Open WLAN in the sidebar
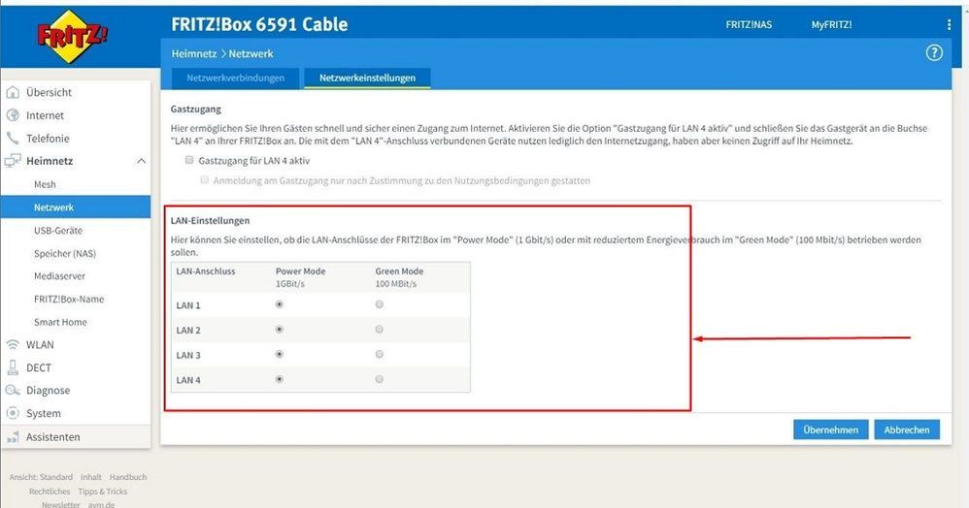The height and width of the screenshot is (508, 969). coord(40,344)
